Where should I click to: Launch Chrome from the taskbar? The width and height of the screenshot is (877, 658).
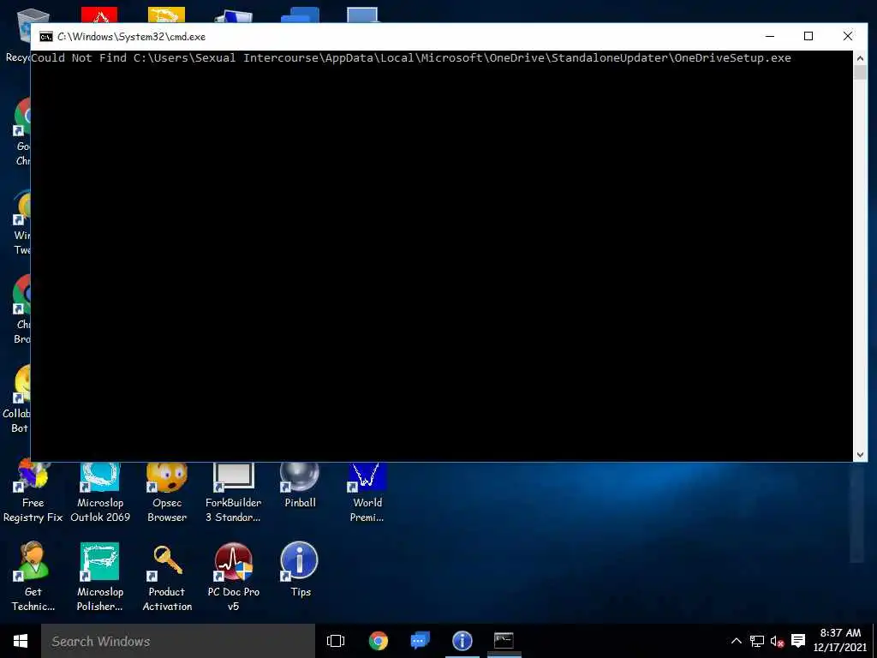click(x=379, y=641)
